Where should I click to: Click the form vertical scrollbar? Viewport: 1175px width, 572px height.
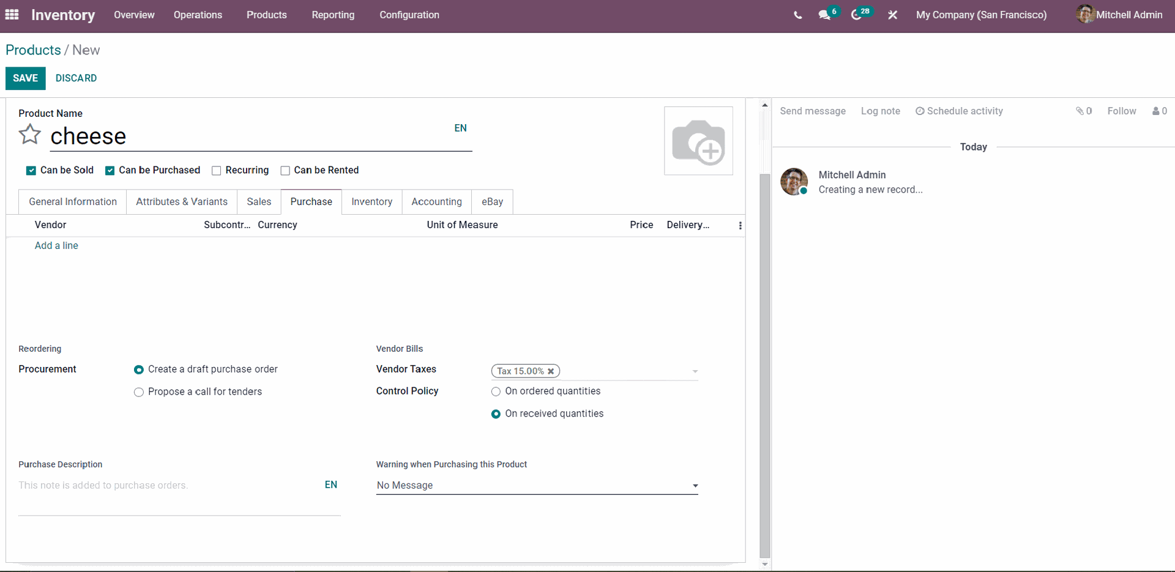[x=764, y=366]
